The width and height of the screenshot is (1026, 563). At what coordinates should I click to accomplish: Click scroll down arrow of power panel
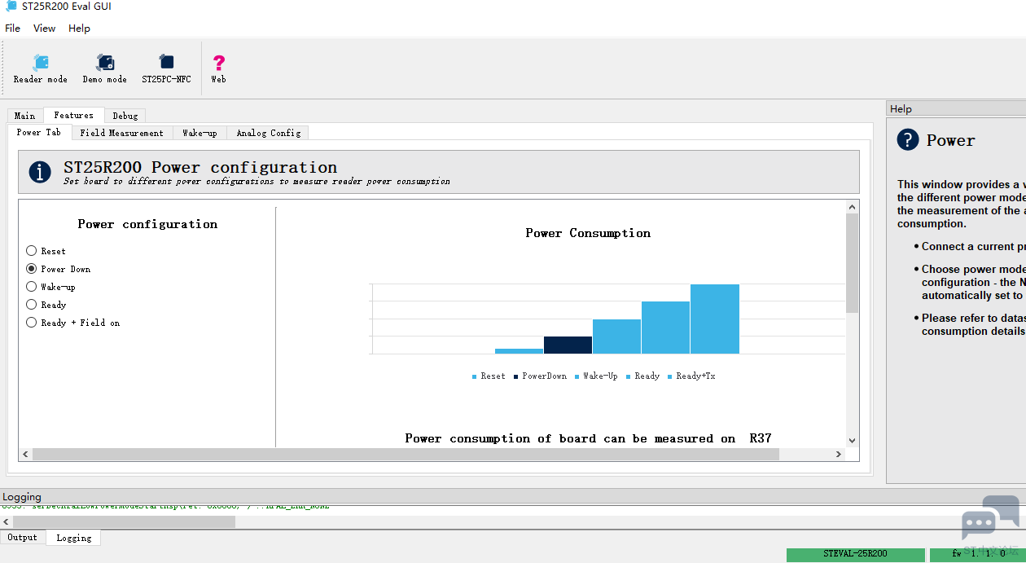pyautogui.click(x=853, y=441)
